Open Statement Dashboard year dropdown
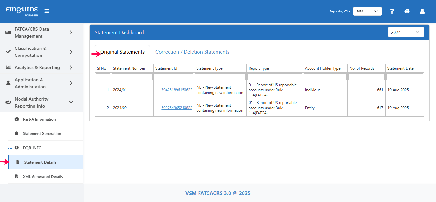Screen dimensions: 436x202 [406, 32]
